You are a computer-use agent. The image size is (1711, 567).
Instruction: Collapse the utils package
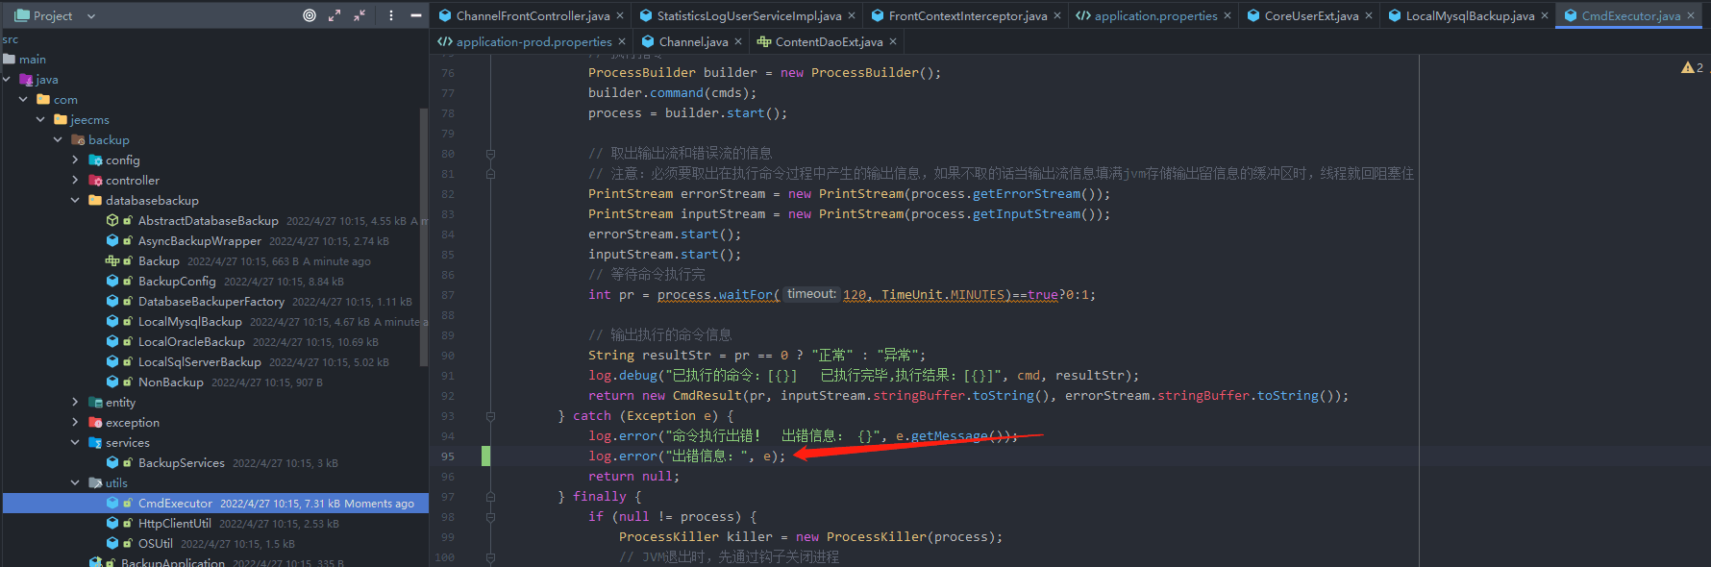pyautogui.click(x=75, y=482)
